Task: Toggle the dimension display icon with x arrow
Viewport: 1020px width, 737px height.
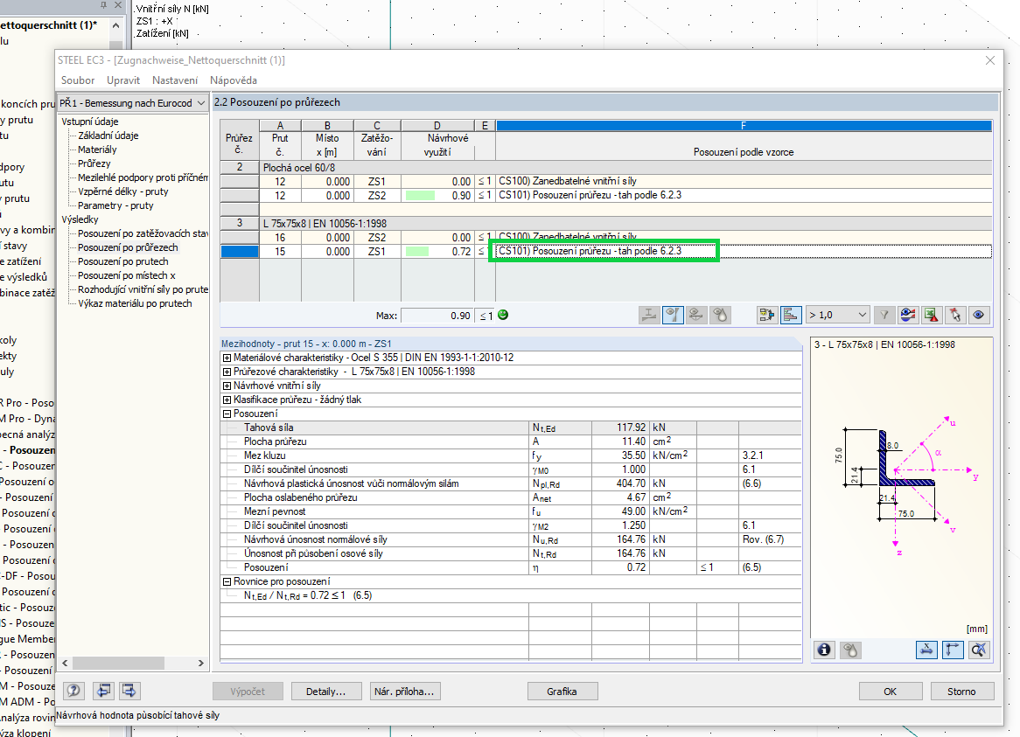Action: click(x=926, y=650)
